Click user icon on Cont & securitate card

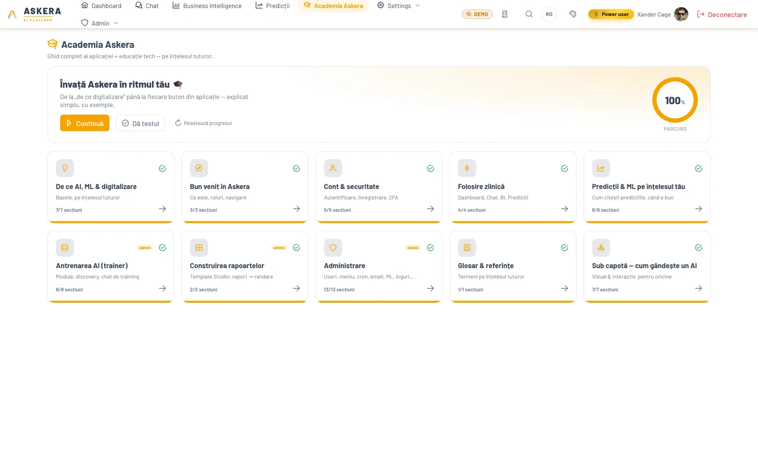[x=333, y=168]
